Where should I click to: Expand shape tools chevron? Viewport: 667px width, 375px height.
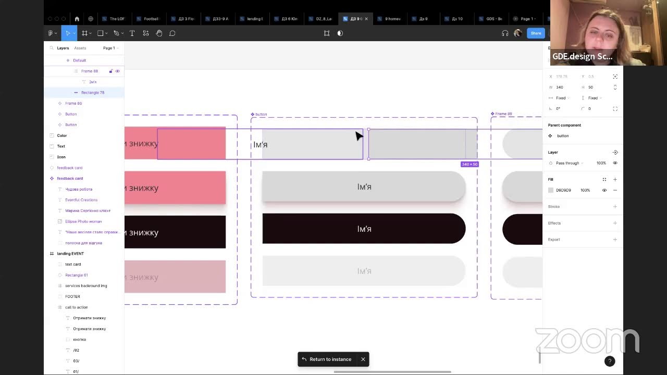106,33
